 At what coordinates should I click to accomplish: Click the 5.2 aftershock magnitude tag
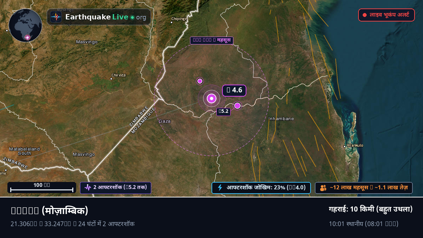point(223,111)
